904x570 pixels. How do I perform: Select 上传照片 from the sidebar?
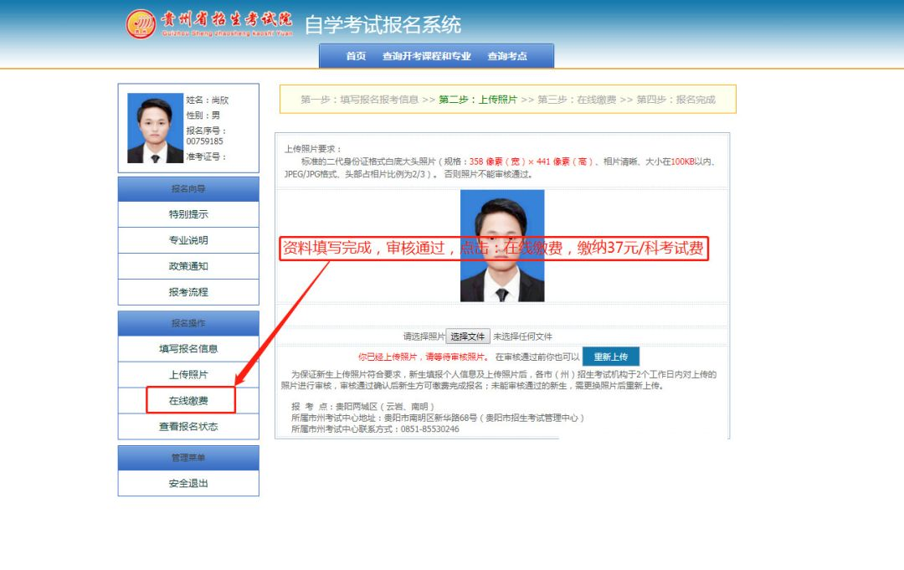click(187, 374)
